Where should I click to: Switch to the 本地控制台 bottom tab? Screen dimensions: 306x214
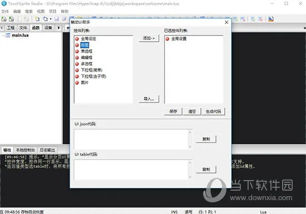[25, 150]
